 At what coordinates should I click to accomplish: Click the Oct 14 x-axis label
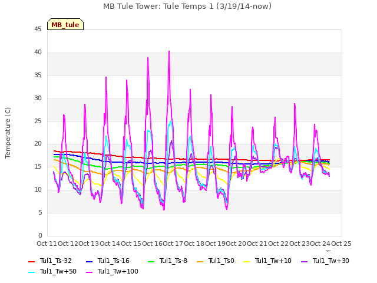[x=110, y=243]
